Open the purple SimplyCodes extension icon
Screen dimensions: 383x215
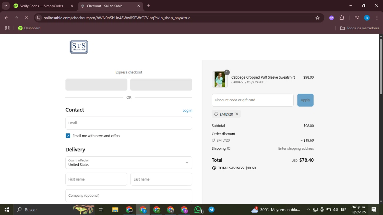click(331, 18)
